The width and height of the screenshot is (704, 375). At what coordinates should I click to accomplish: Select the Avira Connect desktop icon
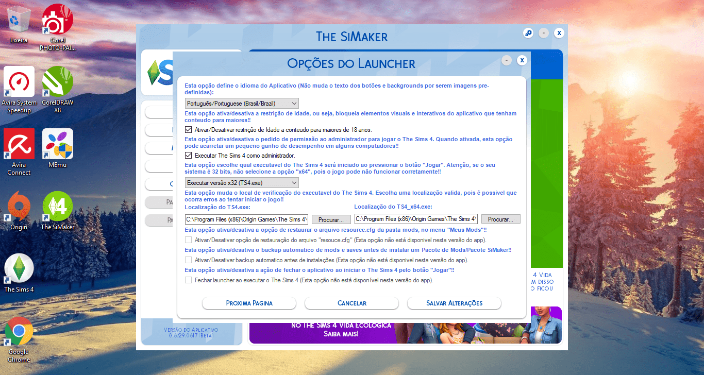[19, 152]
